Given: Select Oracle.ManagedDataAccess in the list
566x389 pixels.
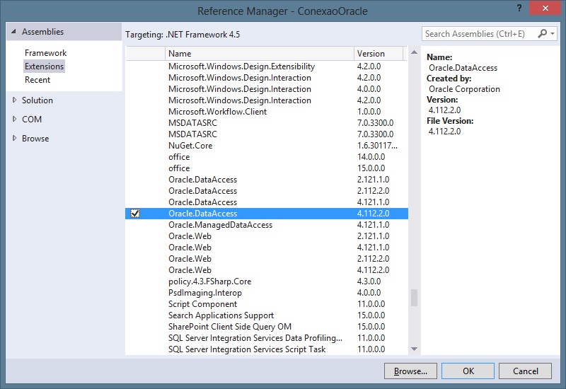Looking at the screenshot, I should 220,225.
